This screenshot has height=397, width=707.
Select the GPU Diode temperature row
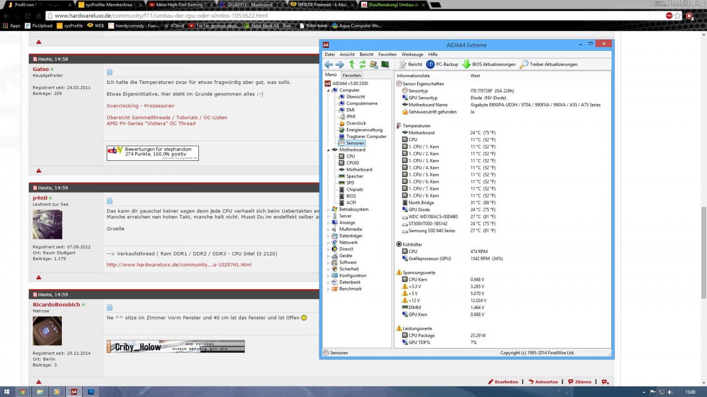coord(503,210)
